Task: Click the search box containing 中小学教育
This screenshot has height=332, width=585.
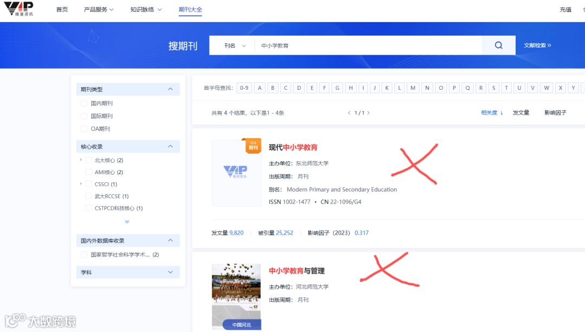Action: point(368,45)
